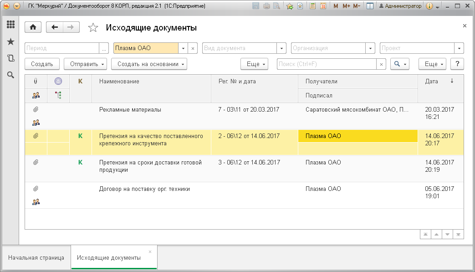Jump to list top arrow button
The image size is (475, 272).
[x=426, y=235]
